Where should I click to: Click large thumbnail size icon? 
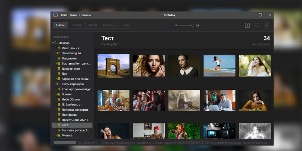point(198,25)
